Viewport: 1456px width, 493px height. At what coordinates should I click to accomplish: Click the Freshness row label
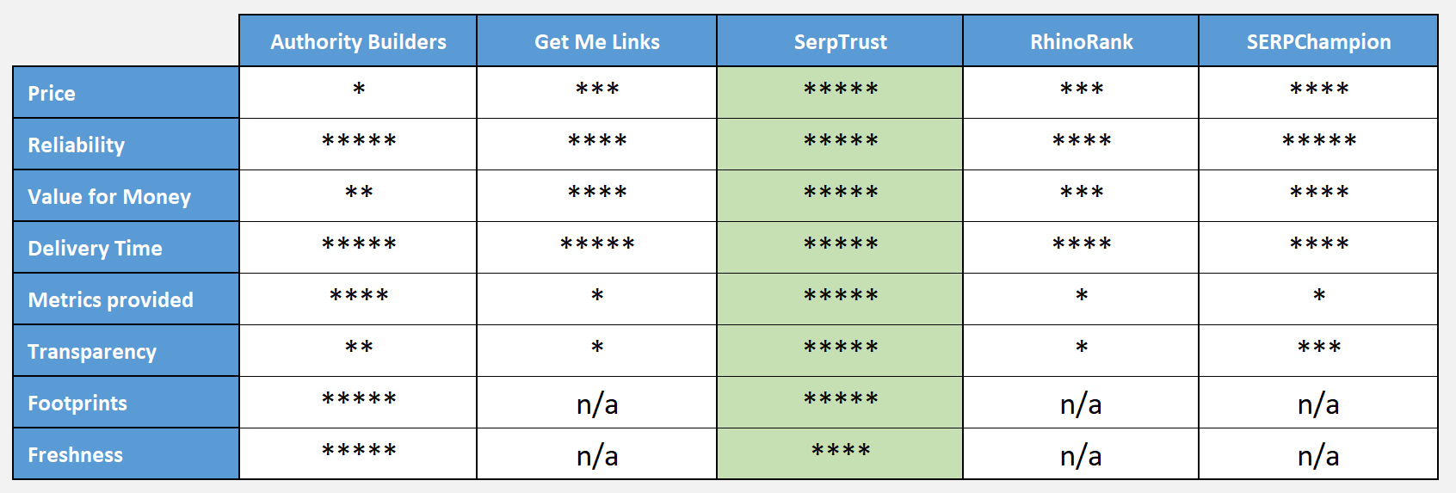(126, 454)
